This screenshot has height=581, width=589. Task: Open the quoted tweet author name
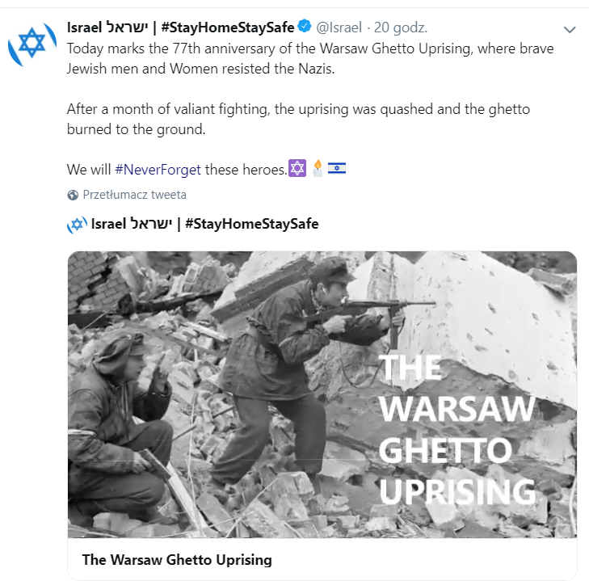click(x=204, y=224)
